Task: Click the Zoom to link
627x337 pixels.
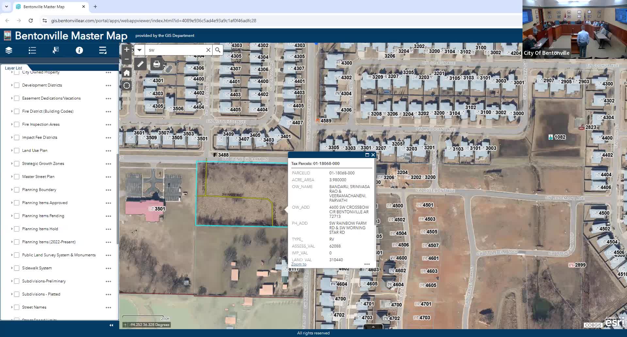Action: 299,264
